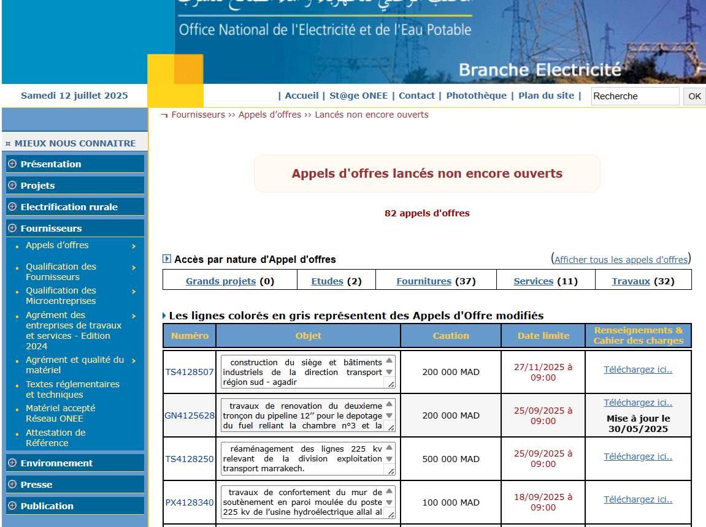The width and height of the screenshot is (706, 527).
Task: Open the Projets sidebar section
Action: coord(75,185)
